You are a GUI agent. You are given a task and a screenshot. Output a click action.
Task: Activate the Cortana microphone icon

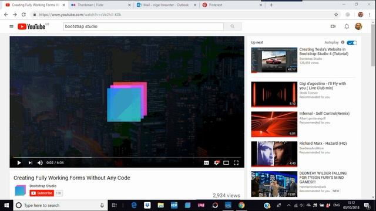click(102, 205)
